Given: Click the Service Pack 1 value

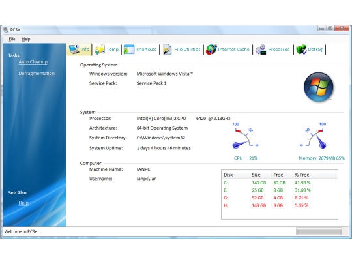Looking at the screenshot, I should click(151, 83).
